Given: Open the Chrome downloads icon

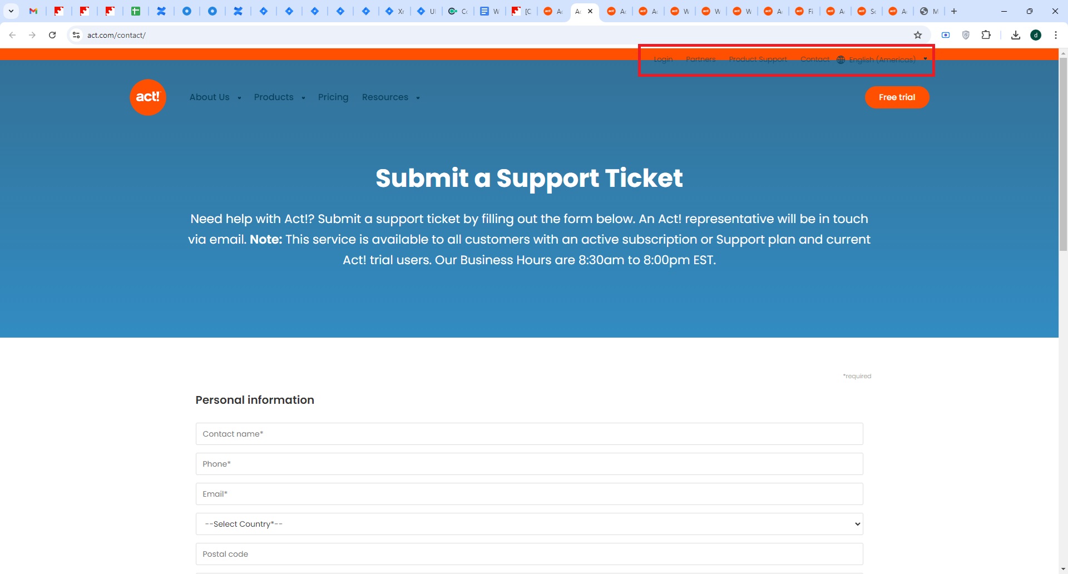Looking at the screenshot, I should click(x=1016, y=35).
